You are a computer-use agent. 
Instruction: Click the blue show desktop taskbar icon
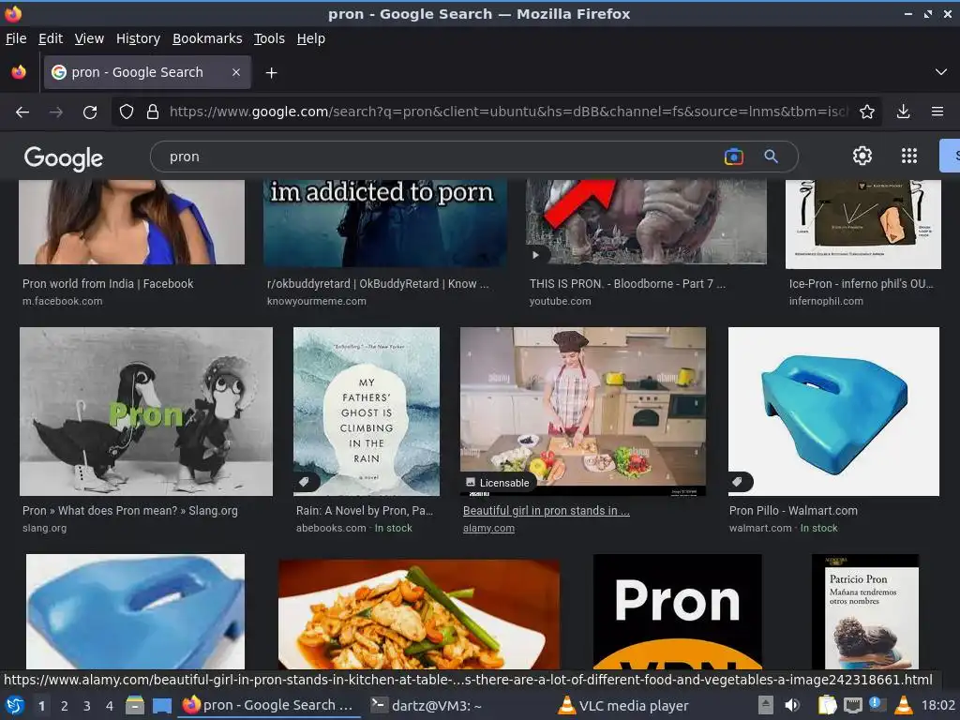pos(162,705)
